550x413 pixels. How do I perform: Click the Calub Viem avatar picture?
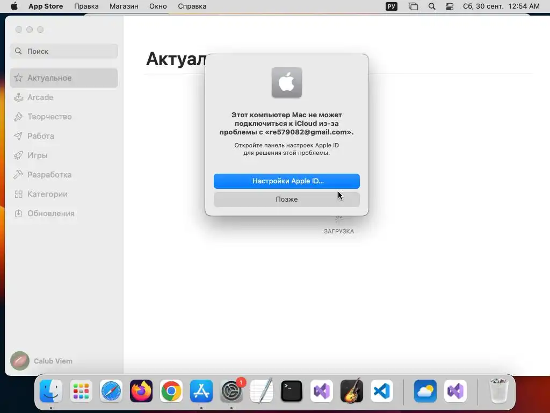pyautogui.click(x=20, y=361)
